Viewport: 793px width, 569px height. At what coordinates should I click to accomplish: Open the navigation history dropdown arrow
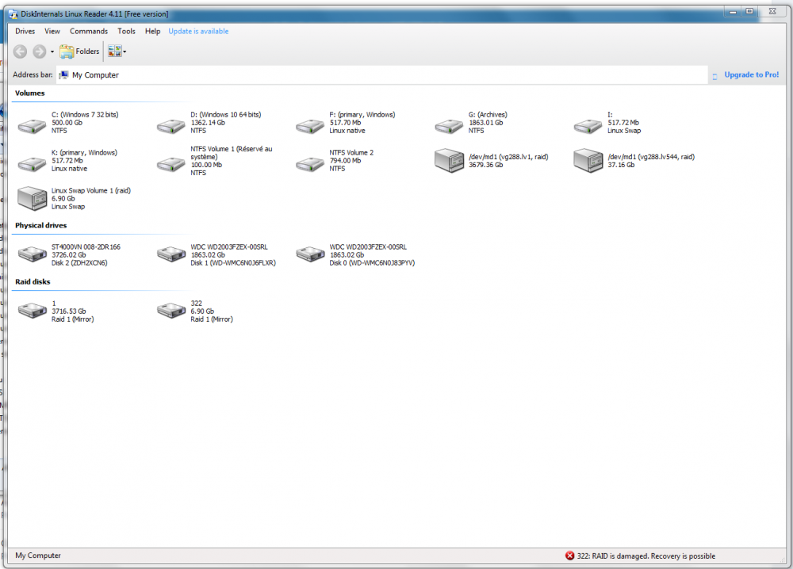(x=52, y=52)
